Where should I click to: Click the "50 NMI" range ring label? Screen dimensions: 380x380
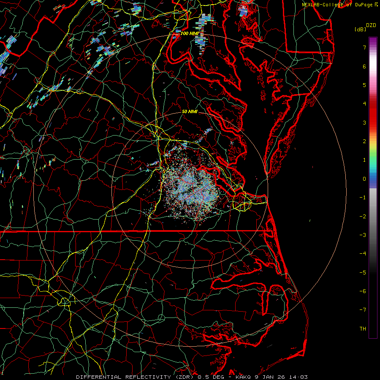(x=190, y=112)
